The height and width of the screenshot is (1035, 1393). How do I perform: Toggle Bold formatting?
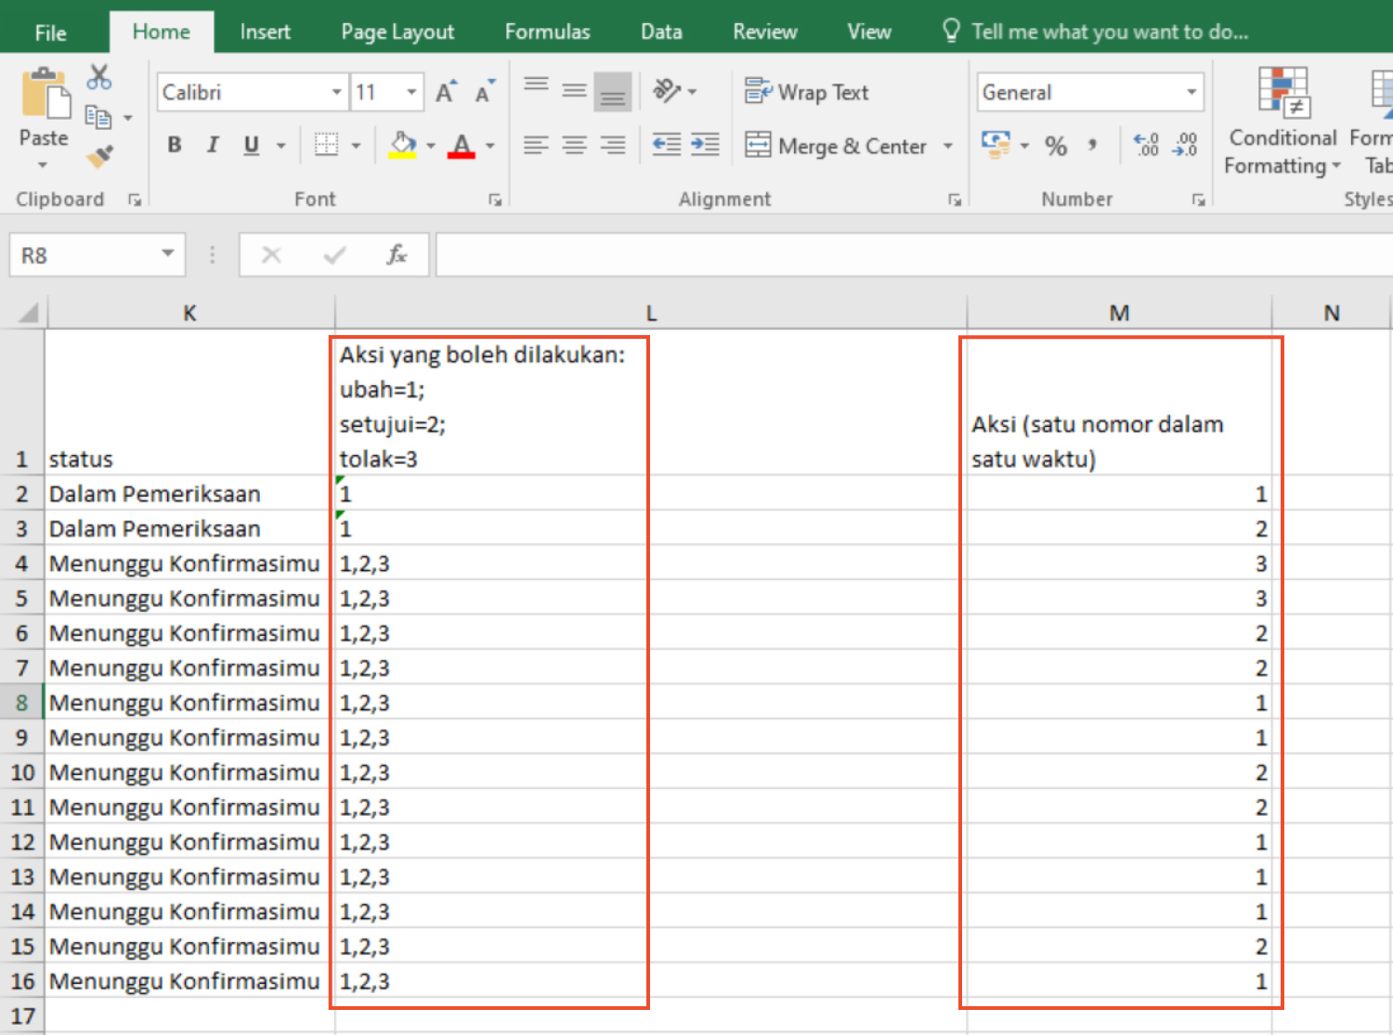(174, 145)
